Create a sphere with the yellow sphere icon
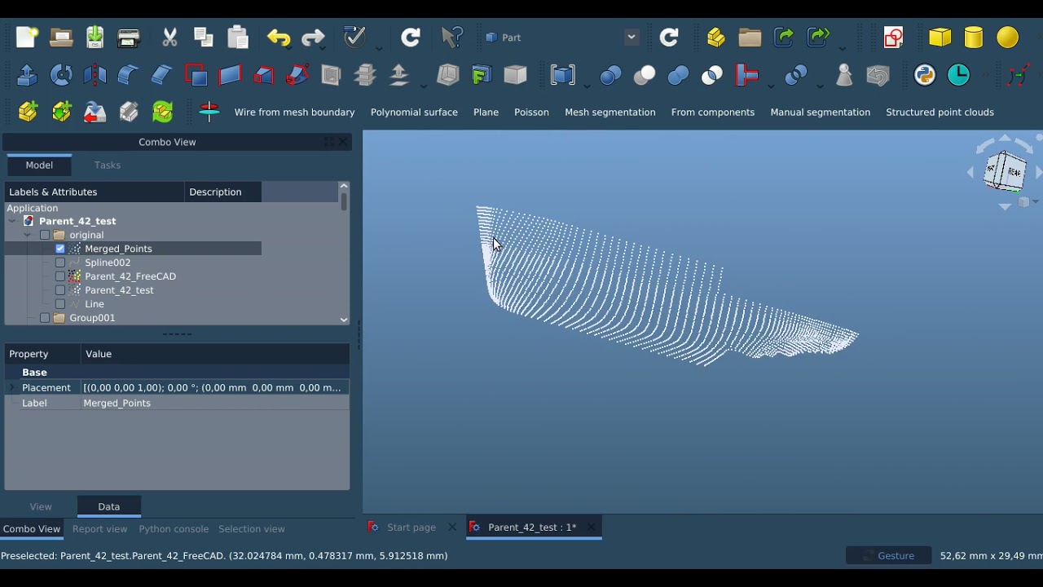Viewport: 1043px width, 587px height. [1008, 38]
